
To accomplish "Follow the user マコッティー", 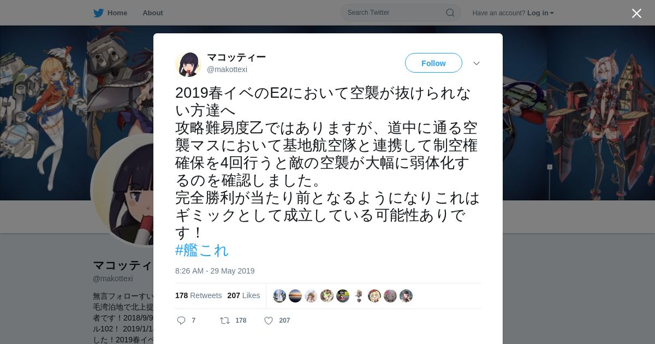I will pyautogui.click(x=433, y=63).
